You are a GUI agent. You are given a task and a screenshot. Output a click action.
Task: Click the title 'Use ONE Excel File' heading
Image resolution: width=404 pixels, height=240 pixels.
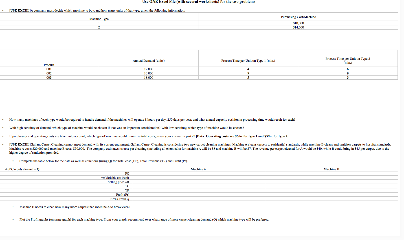tap(199, 2)
